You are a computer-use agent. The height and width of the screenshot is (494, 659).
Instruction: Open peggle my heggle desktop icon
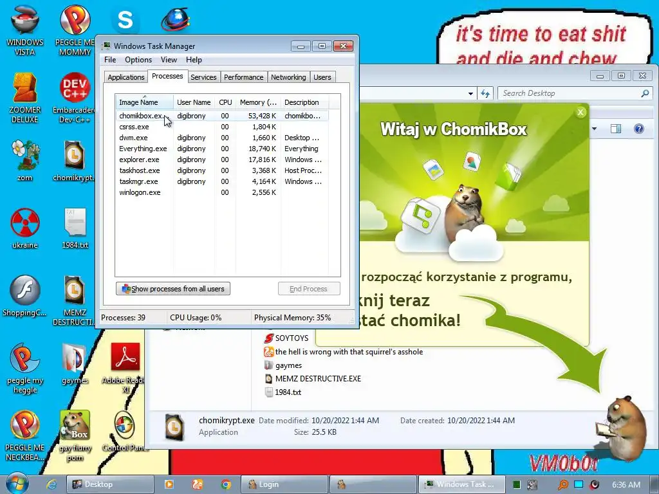point(25,368)
